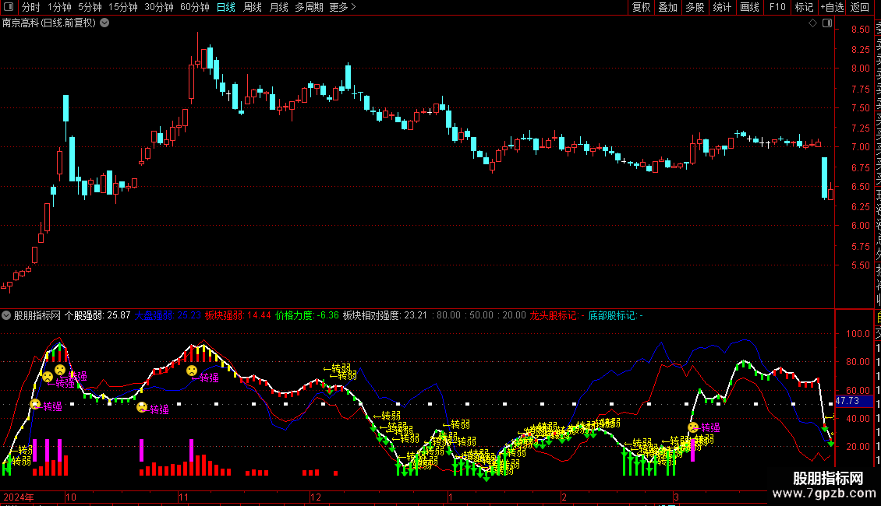
Task: Click the diamond icon in chart corner
Action: tap(812, 23)
